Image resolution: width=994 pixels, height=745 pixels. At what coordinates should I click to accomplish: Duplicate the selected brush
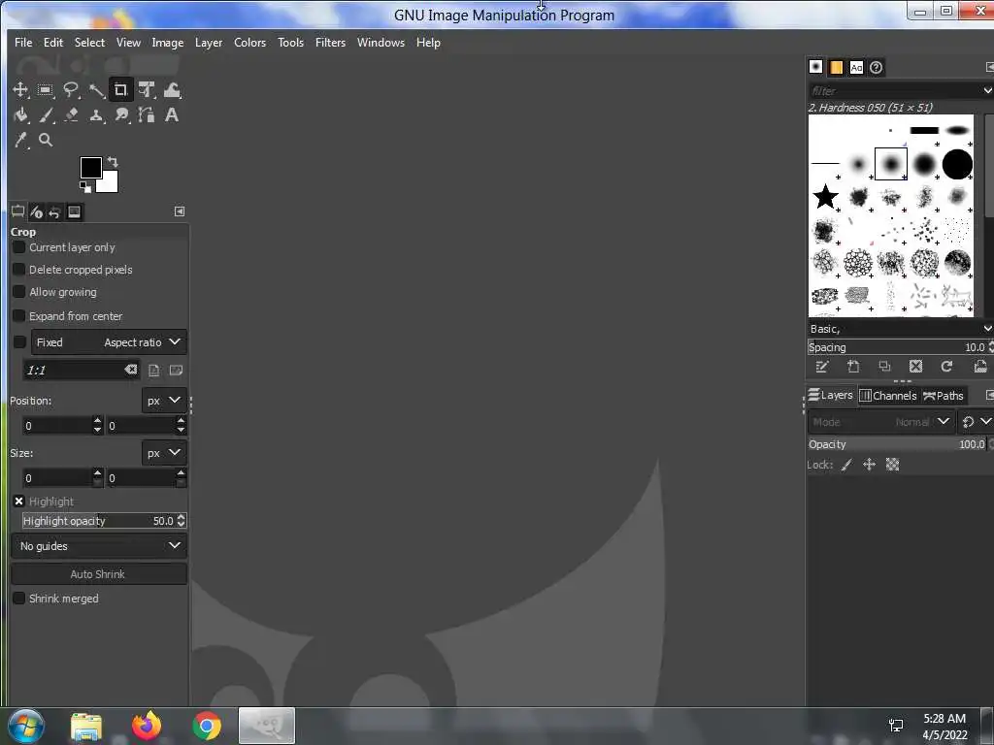tap(884, 367)
